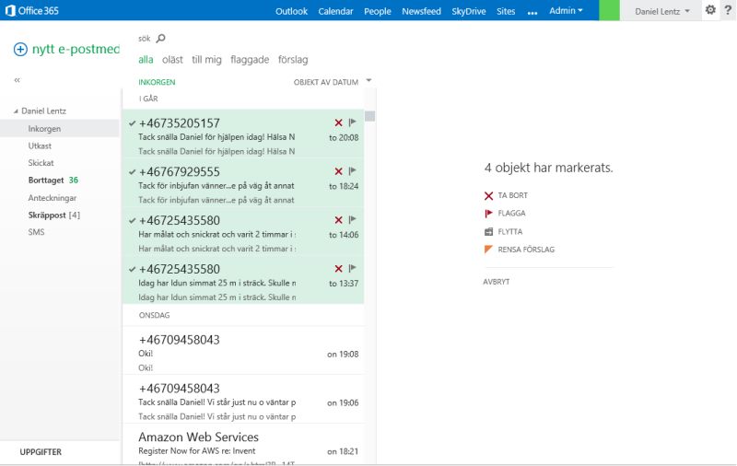Image resolution: width=737 pixels, height=466 pixels.
Task: Open the help question mark icon
Action: click(727, 10)
